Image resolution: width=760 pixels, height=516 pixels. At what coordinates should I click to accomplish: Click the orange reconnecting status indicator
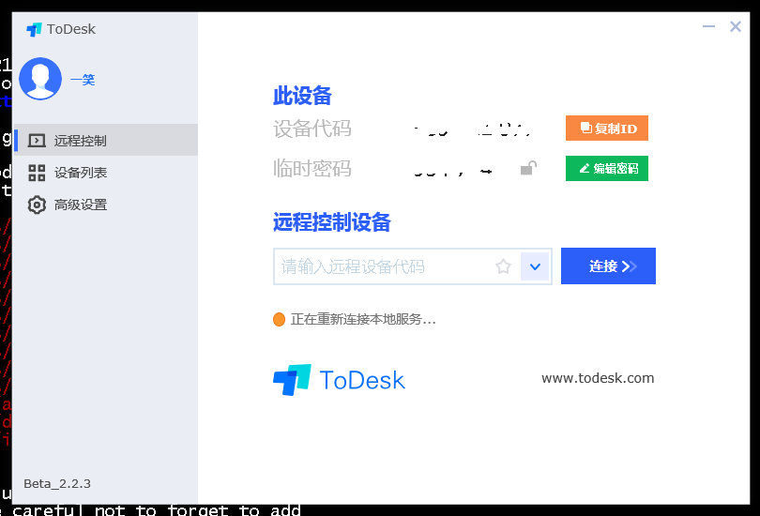pyautogui.click(x=280, y=319)
